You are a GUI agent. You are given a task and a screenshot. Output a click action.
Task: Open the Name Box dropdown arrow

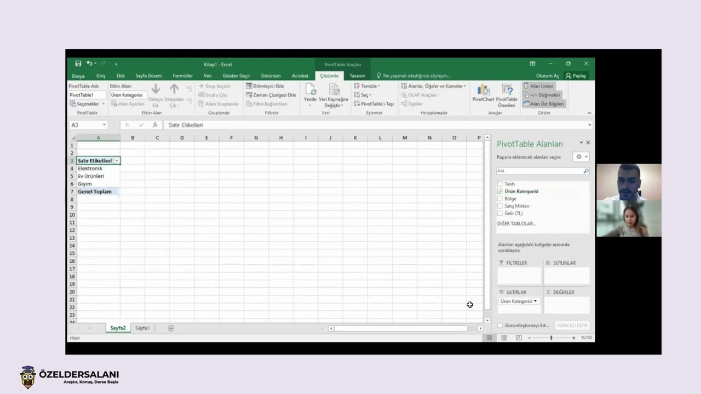(x=104, y=125)
